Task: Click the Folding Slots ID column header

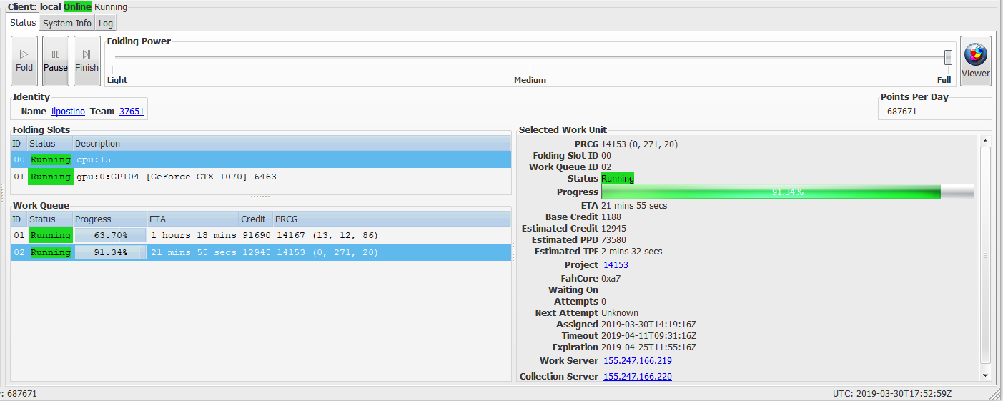Action: tap(19, 144)
